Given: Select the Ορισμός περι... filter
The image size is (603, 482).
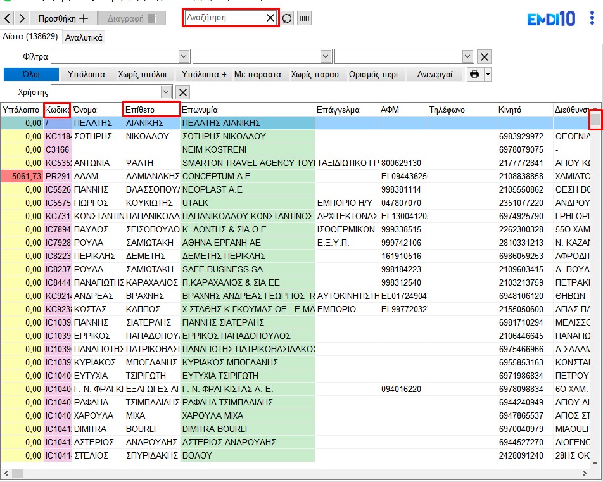Looking at the screenshot, I should click(x=377, y=74).
